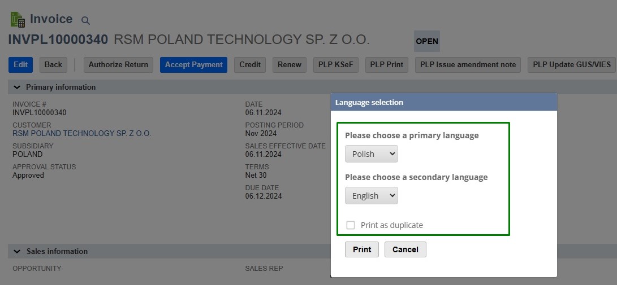
Task: Collapse the Sales information section
Action: click(16, 251)
